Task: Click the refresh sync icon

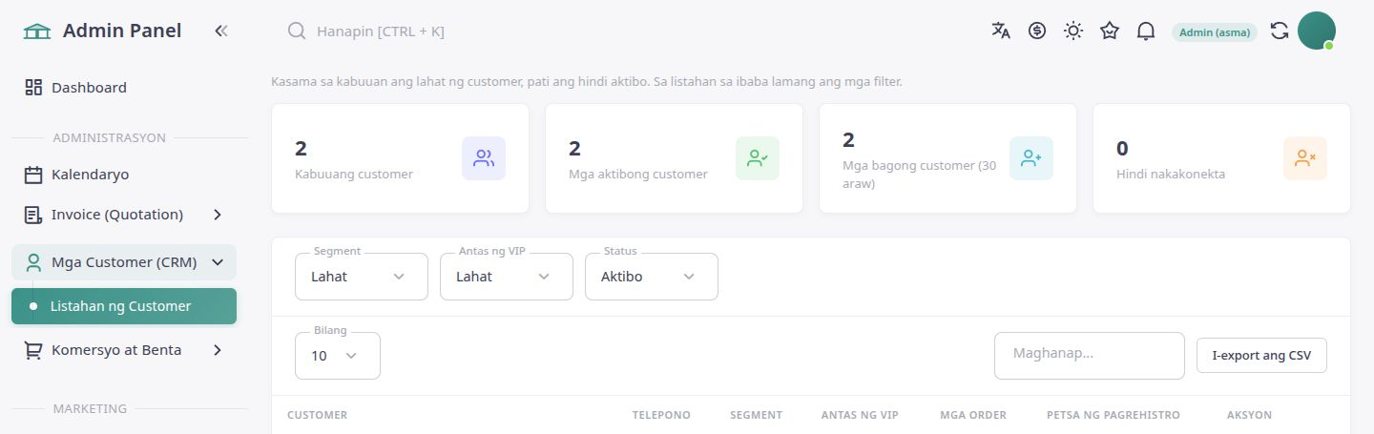Action: (x=1280, y=31)
